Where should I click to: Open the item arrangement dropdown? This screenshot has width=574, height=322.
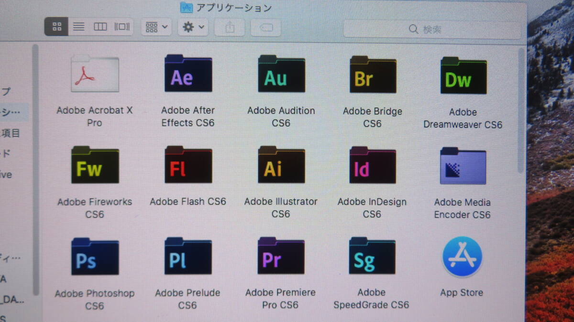point(156,27)
